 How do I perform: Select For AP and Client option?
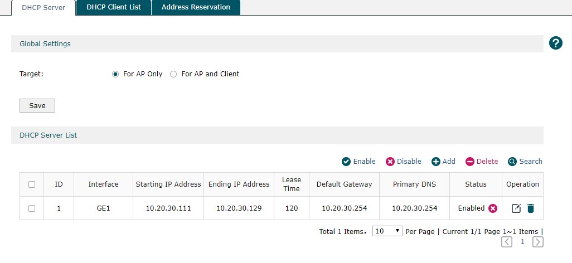tap(173, 74)
